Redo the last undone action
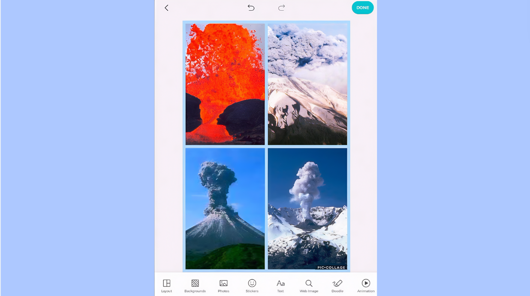This screenshot has width=530, height=296. click(281, 8)
